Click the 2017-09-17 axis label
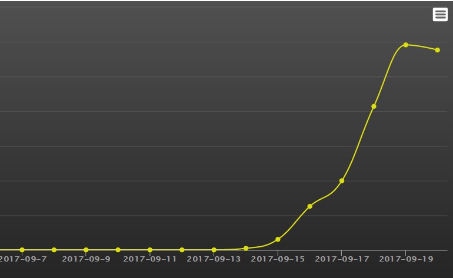 click(x=342, y=259)
